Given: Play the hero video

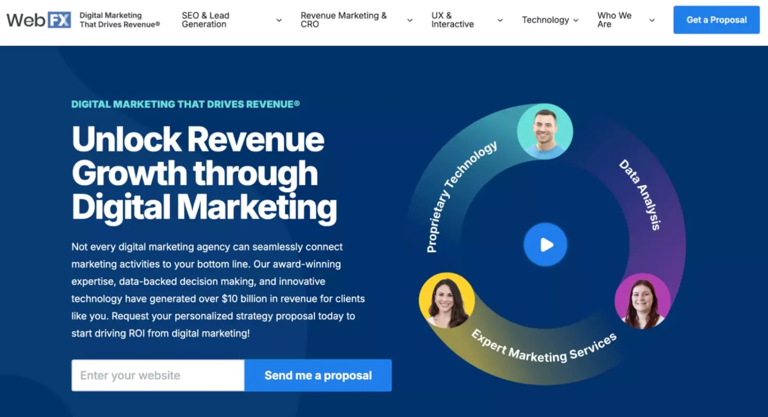Looking at the screenshot, I should [545, 244].
